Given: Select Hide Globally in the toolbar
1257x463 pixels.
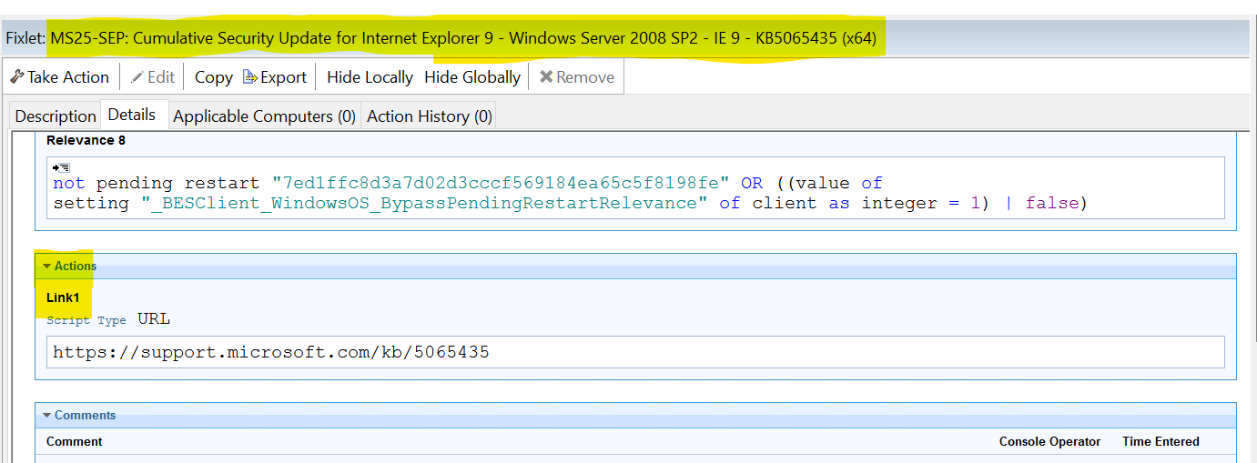Looking at the screenshot, I should (x=472, y=77).
